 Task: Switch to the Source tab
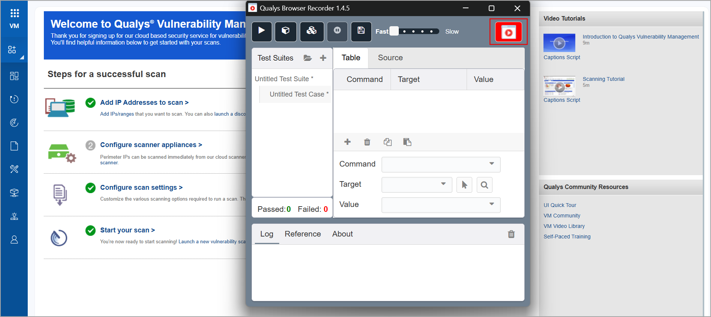point(390,58)
